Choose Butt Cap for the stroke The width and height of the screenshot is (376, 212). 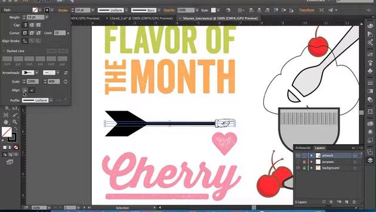pos(25,25)
